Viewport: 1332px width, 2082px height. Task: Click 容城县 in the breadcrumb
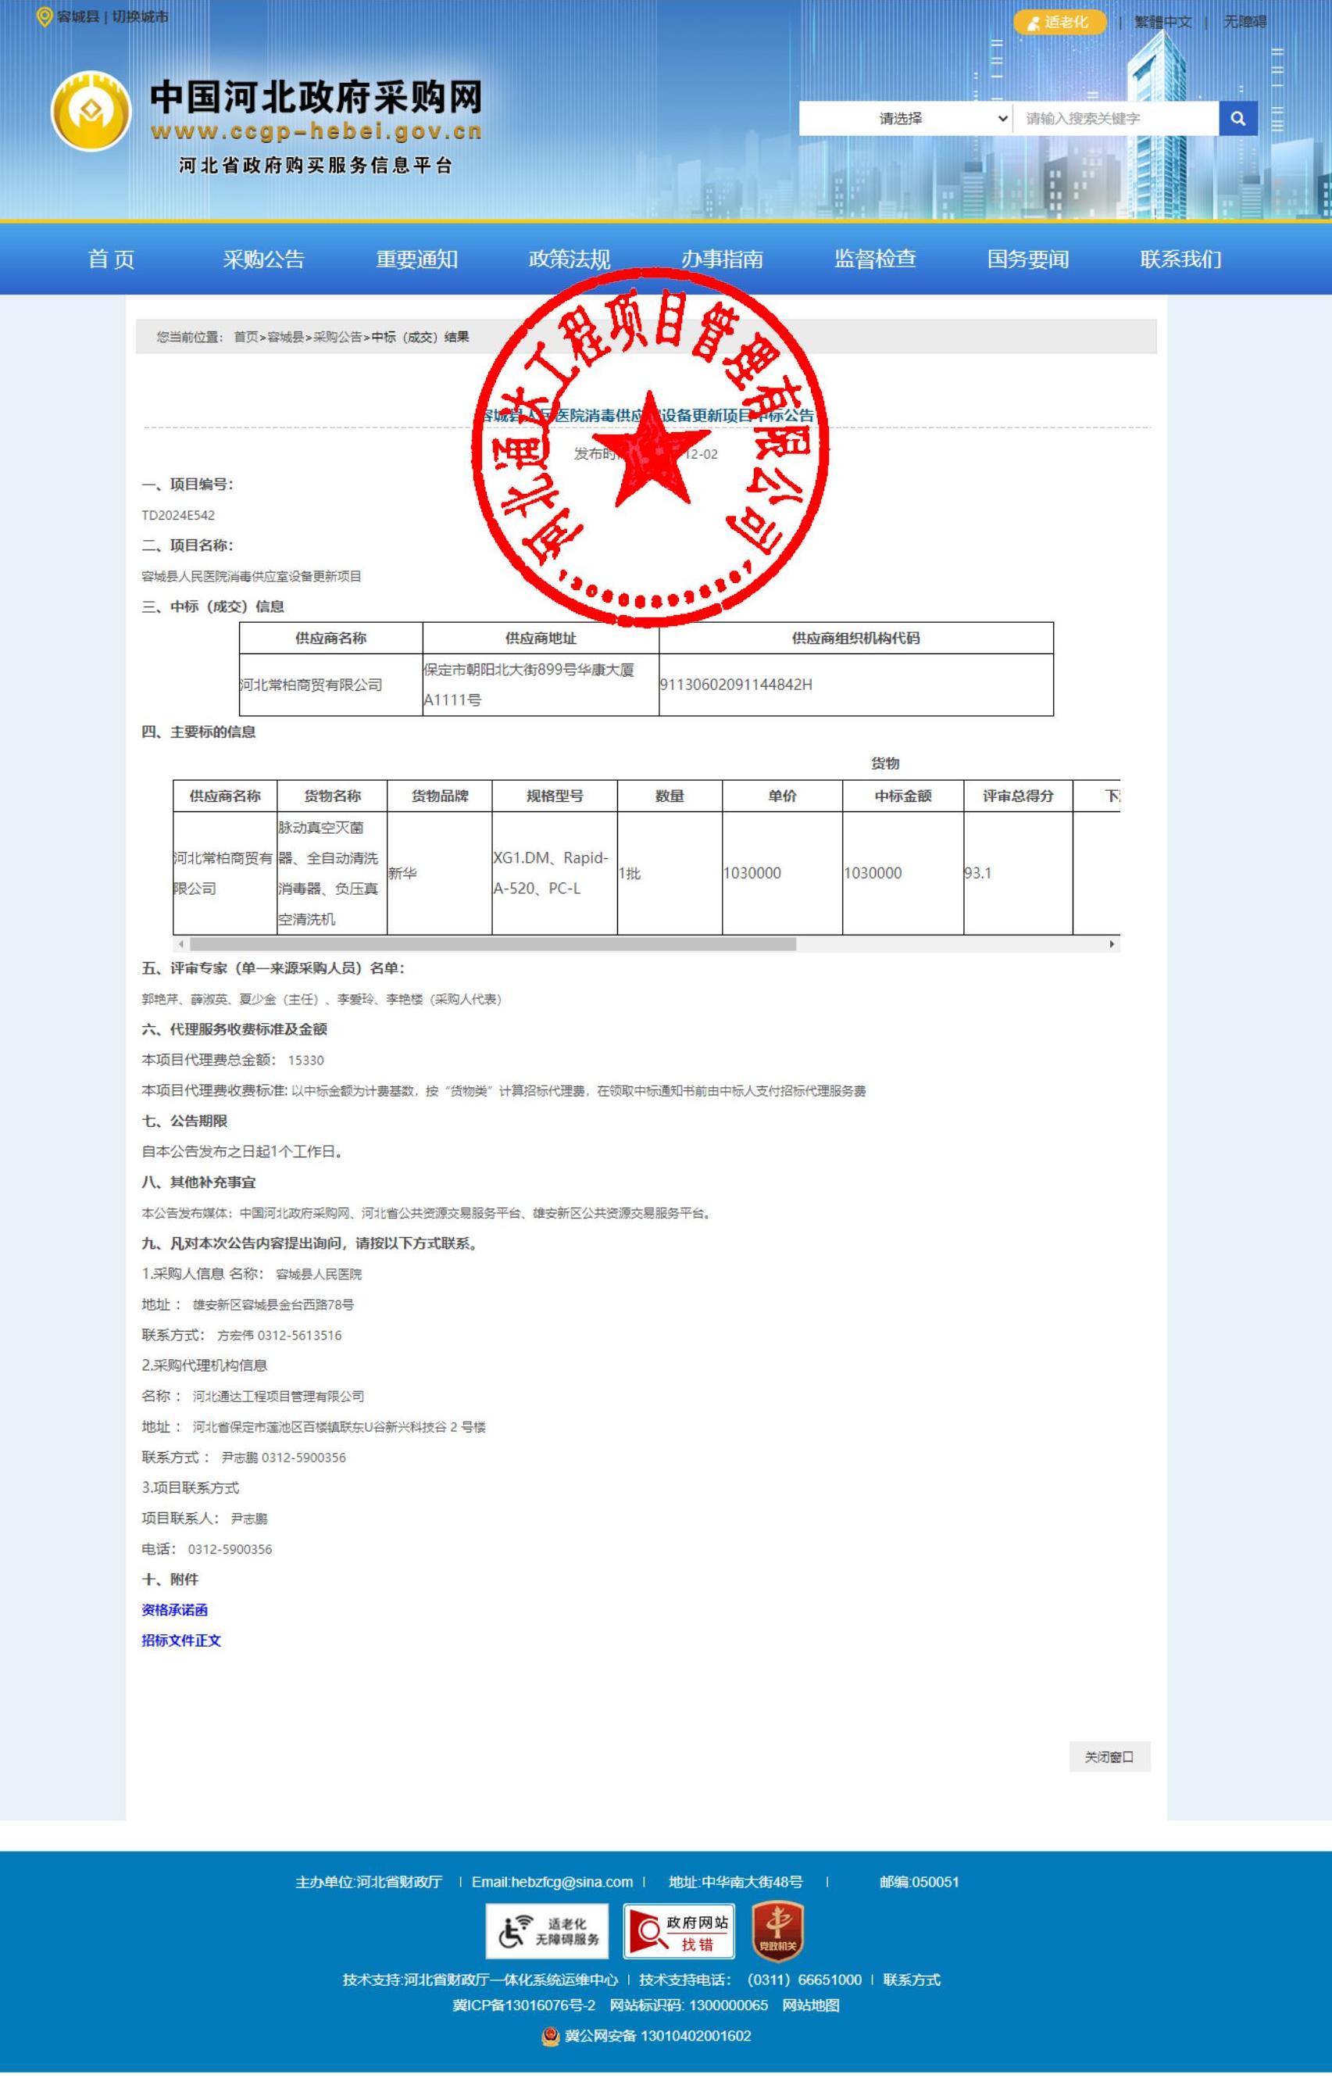pos(285,337)
